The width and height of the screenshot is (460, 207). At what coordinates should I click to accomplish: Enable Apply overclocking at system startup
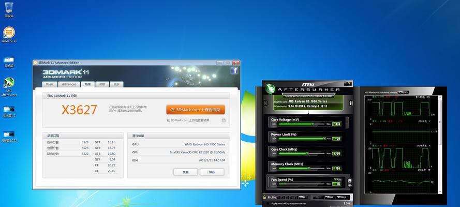pos(268,203)
